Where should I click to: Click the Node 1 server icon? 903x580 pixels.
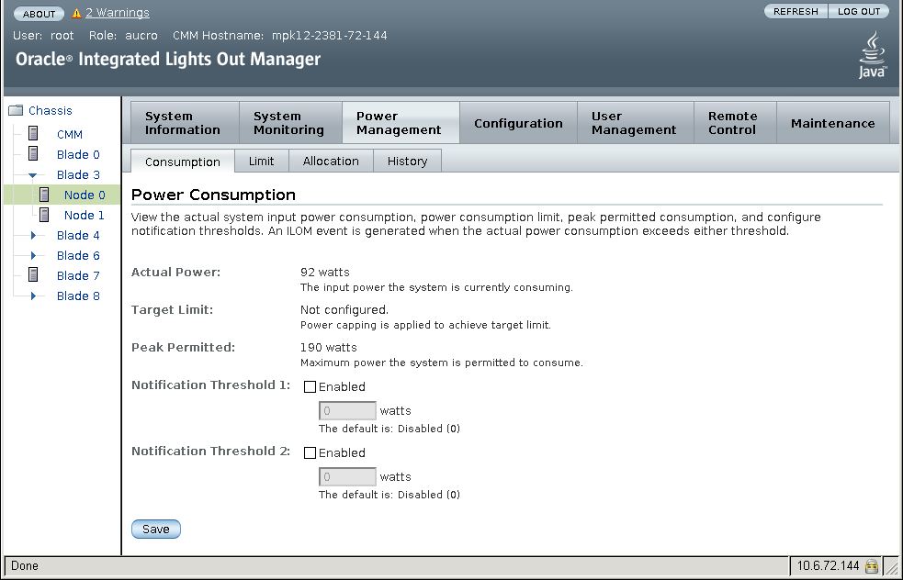pyautogui.click(x=44, y=215)
